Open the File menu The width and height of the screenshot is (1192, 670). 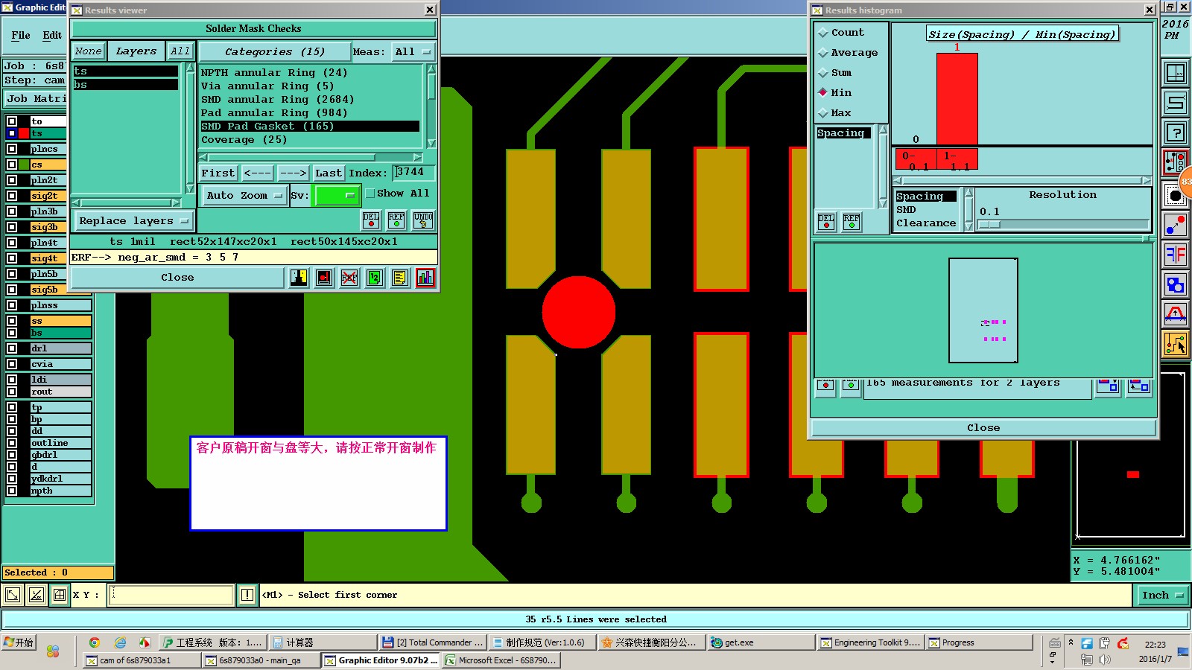pos(21,35)
